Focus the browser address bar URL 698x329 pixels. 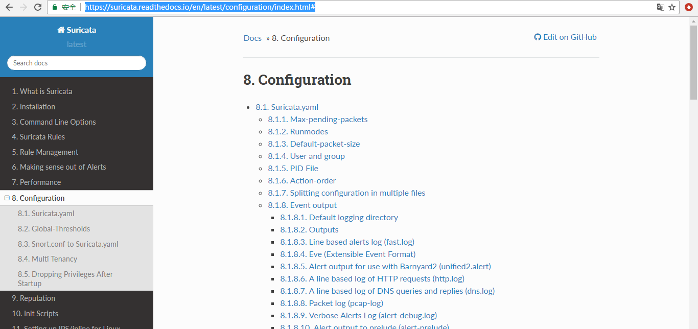[200, 7]
